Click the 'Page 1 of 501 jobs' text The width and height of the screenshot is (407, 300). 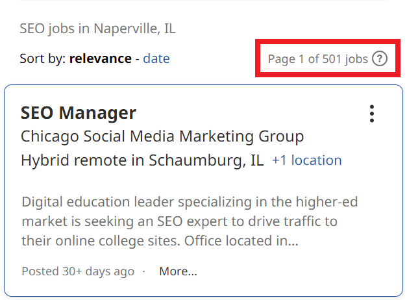coord(317,59)
